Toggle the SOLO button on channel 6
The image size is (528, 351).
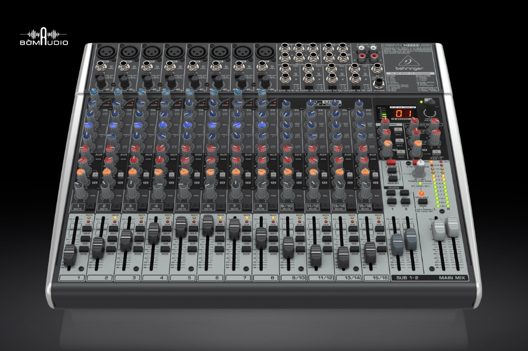coord(219,229)
